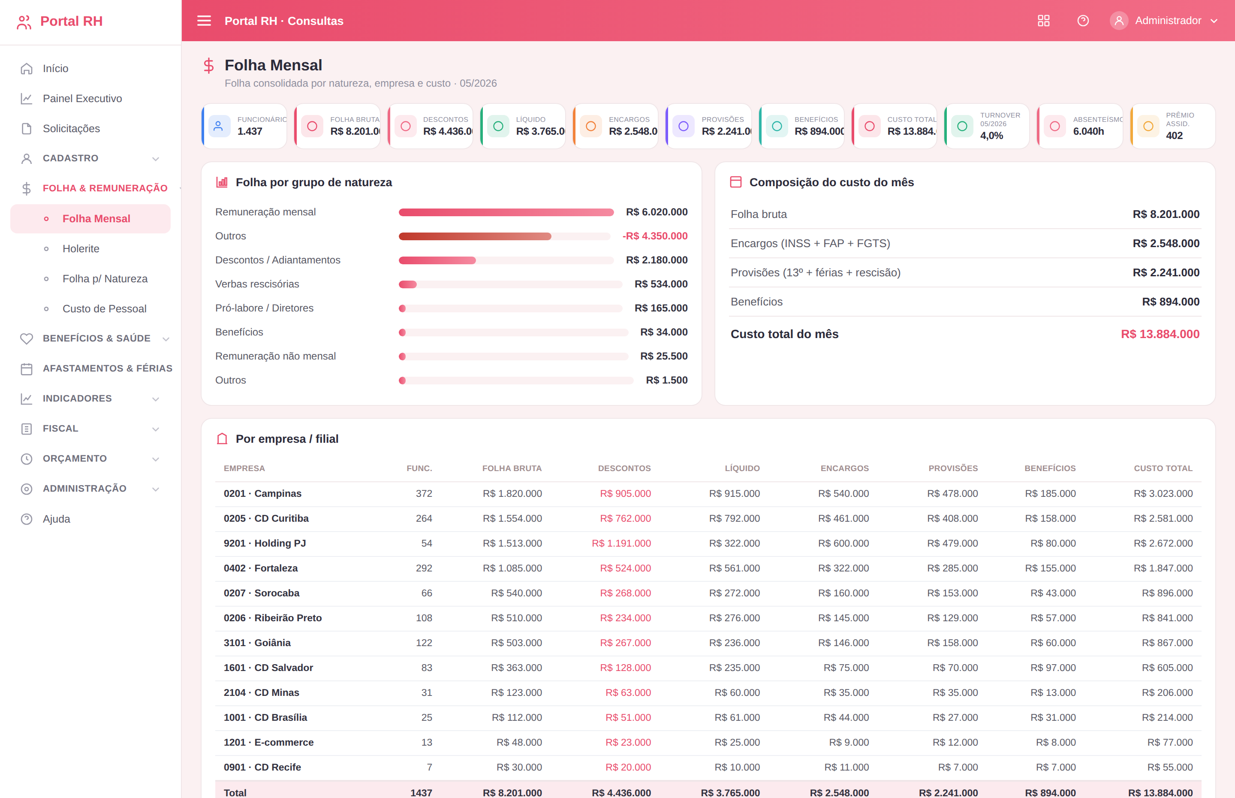This screenshot has height=798, width=1235.
Task: Click the Portal RH logo icon
Action: (x=24, y=21)
